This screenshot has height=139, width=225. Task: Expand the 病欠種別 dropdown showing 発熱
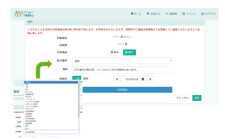tap(122, 61)
